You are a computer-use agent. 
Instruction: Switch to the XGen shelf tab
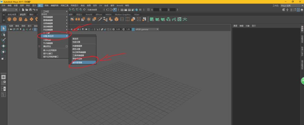(137, 15)
